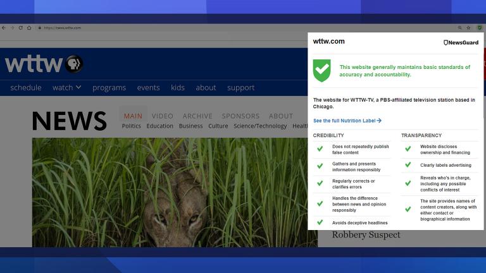Image resolution: width=486 pixels, height=273 pixels.
Task: Go to the browser home icon
Action: point(29,28)
